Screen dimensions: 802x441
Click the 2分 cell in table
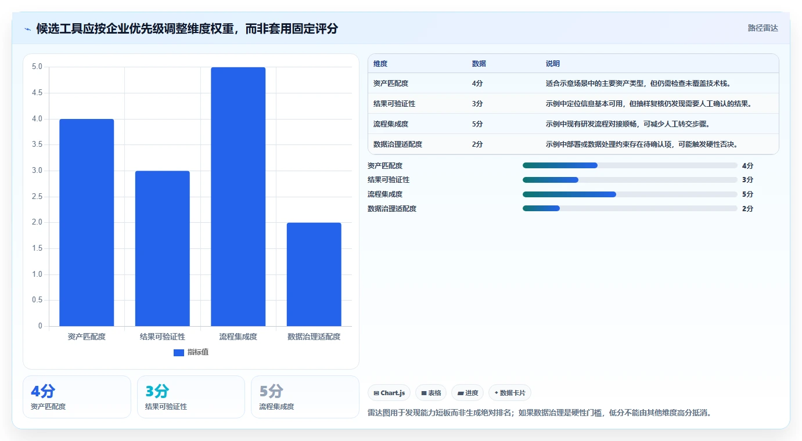(477, 144)
